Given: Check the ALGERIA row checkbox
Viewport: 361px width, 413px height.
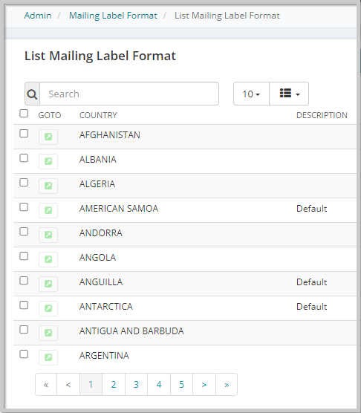Looking at the screenshot, I should pos(24,183).
